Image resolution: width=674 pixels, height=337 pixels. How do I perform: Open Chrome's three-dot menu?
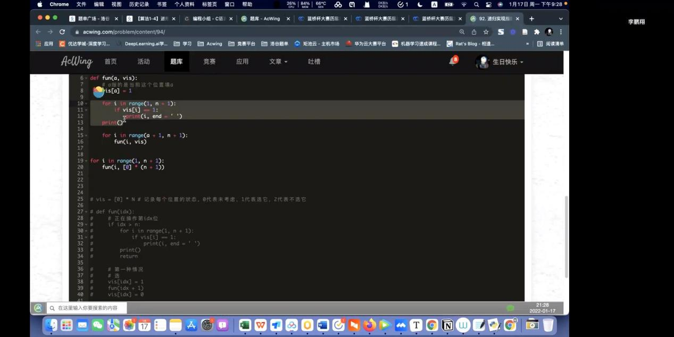(561, 32)
